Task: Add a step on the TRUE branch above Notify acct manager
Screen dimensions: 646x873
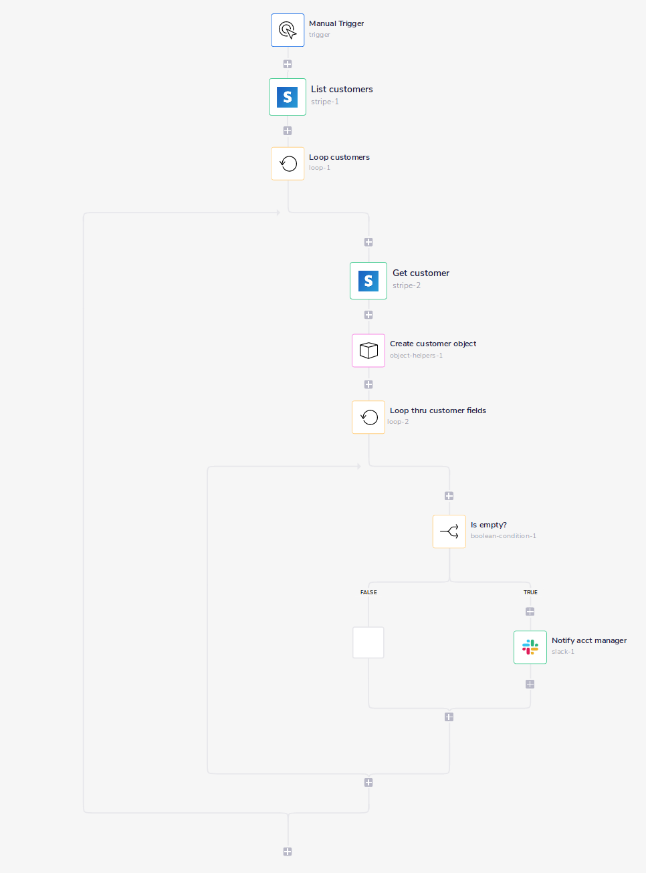Action: [530, 610]
